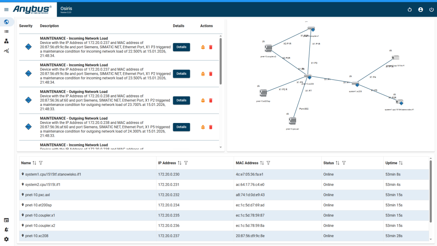The height and width of the screenshot is (246, 437).
Task: Sort device table by Status
Action: coord(338,163)
